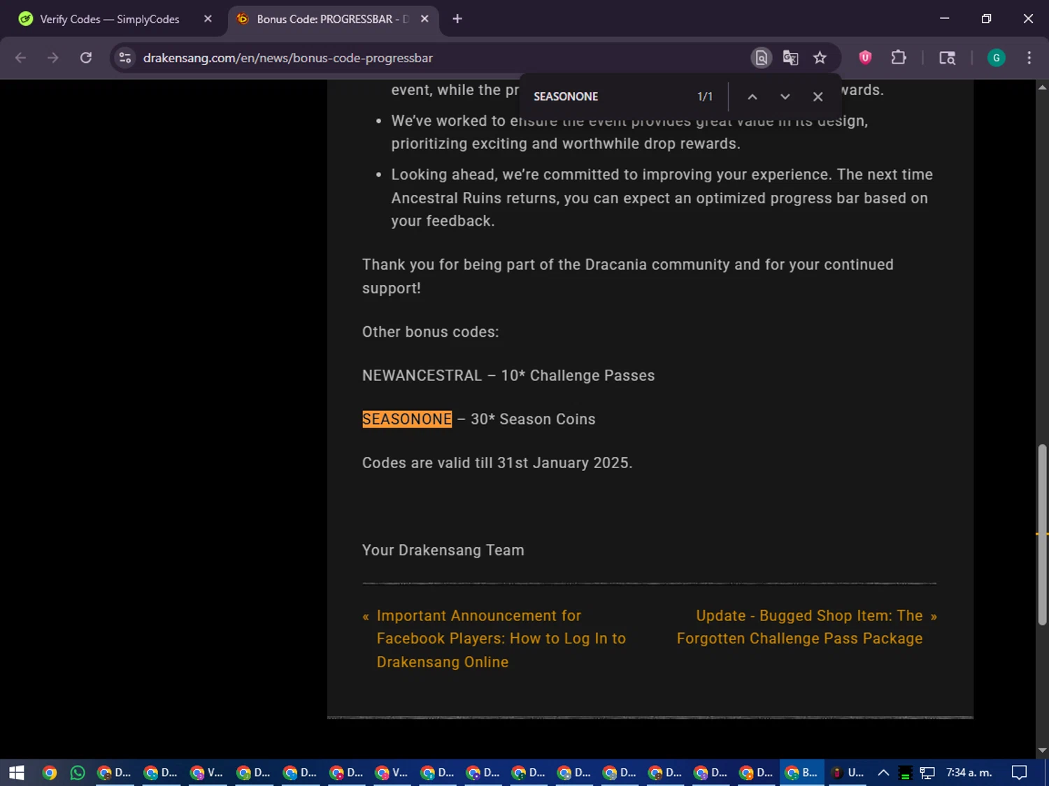Click the NEWANCESTRAL bonus code text

click(422, 376)
